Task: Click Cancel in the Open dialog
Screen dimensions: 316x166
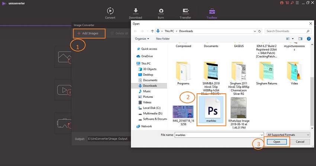Action: (300, 142)
